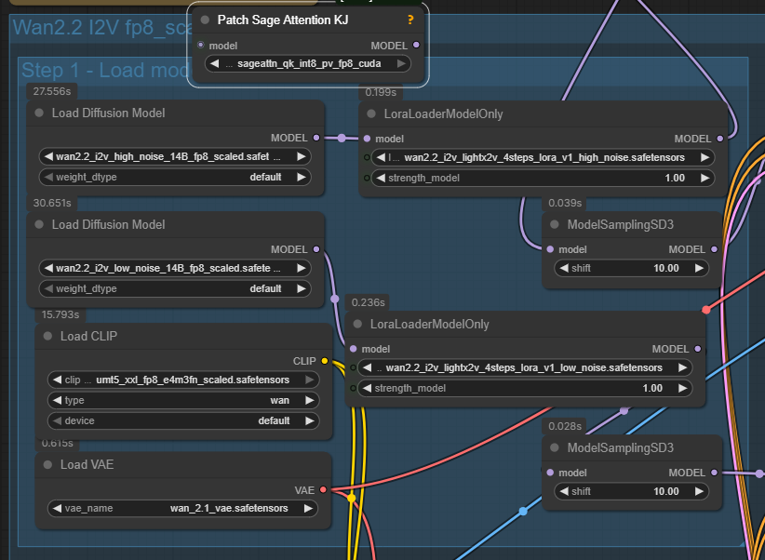The height and width of the screenshot is (560, 765).
Task: Click previous arrow on vae_name field
Action: coord(57,508)
